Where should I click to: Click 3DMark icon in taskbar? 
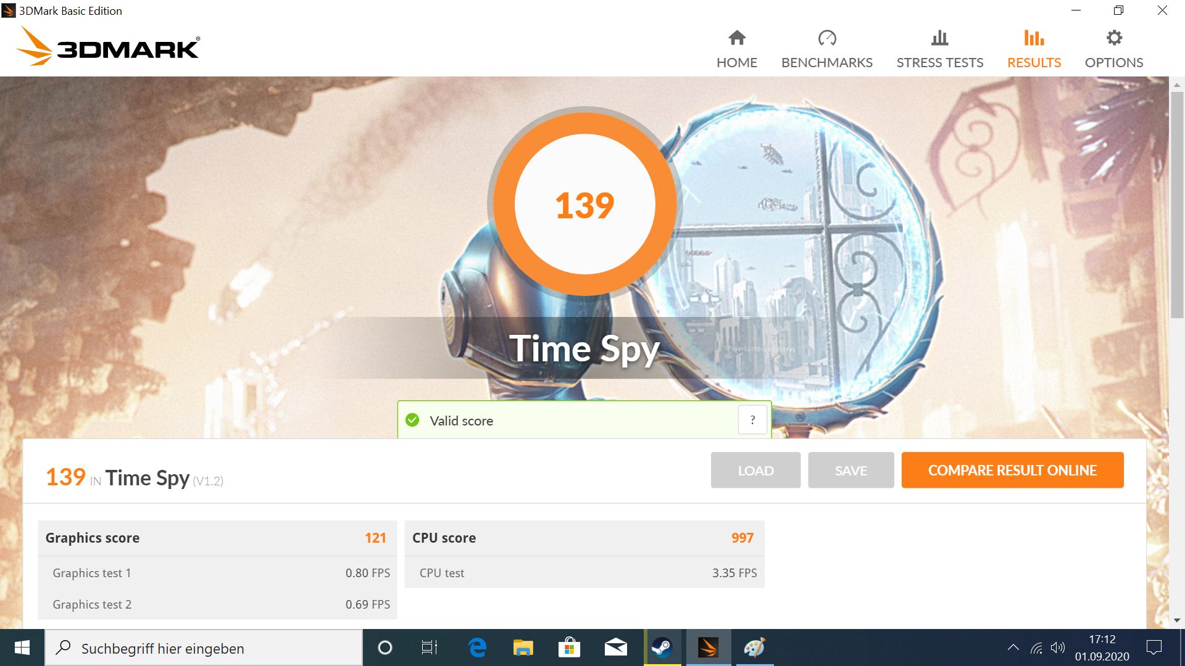coord(708,647)
